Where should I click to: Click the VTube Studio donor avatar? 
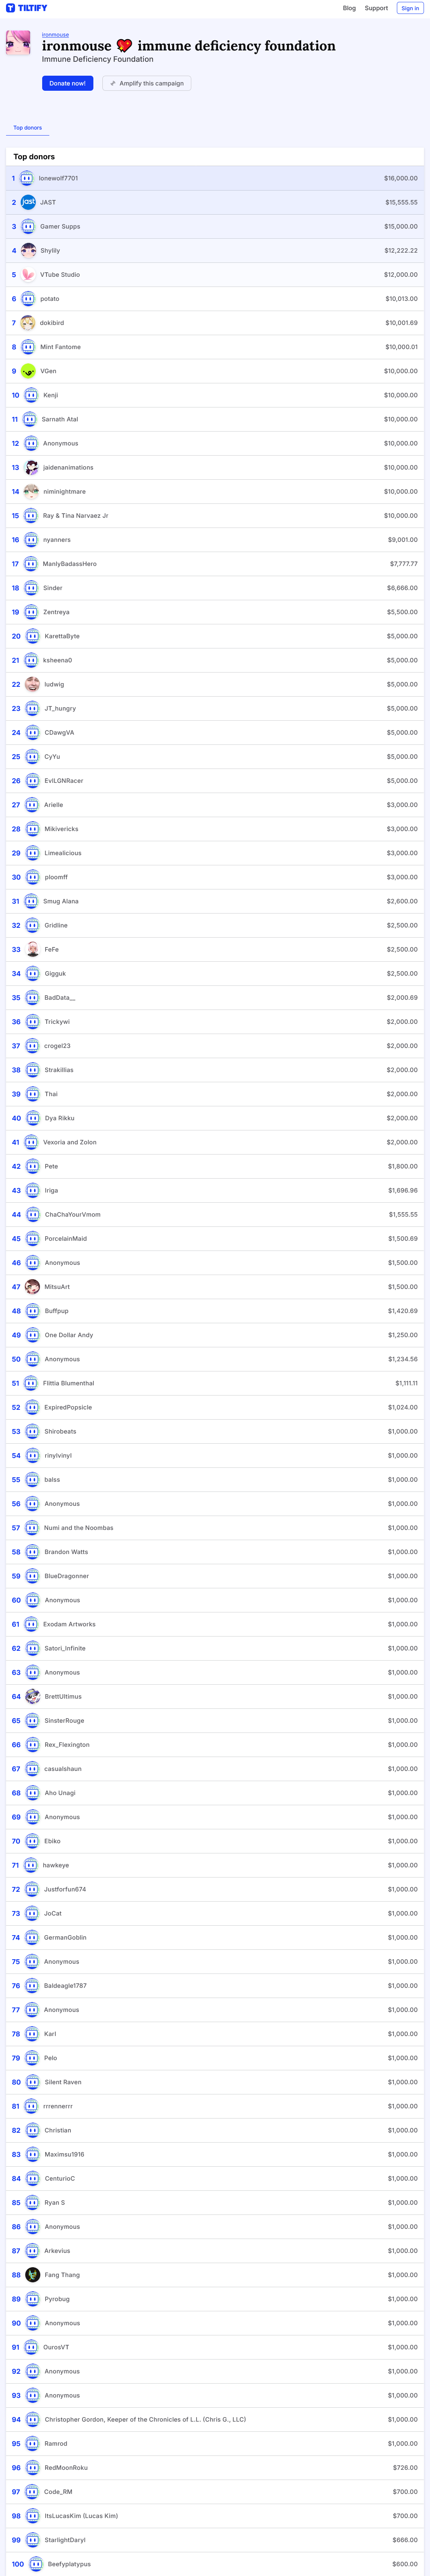point(28,275)
